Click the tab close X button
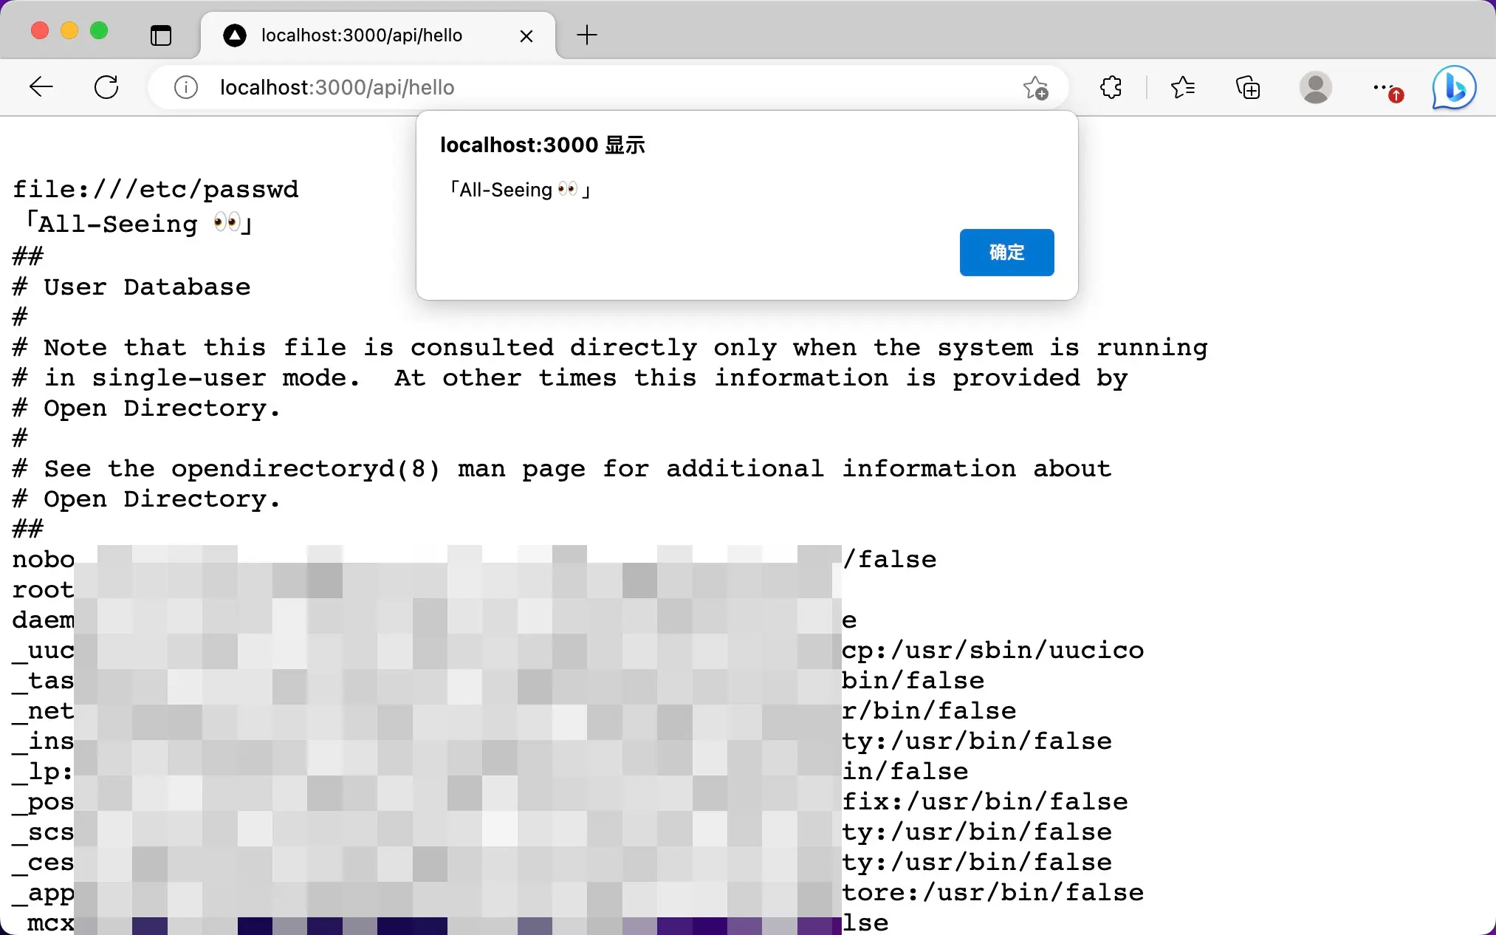1496x935 pixels. tap(526, 35)
